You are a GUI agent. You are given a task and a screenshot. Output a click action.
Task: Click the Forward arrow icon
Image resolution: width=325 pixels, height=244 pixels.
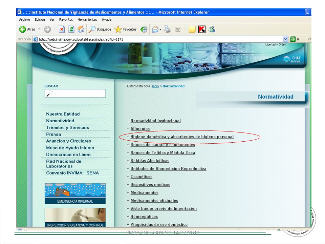[47, 29]
